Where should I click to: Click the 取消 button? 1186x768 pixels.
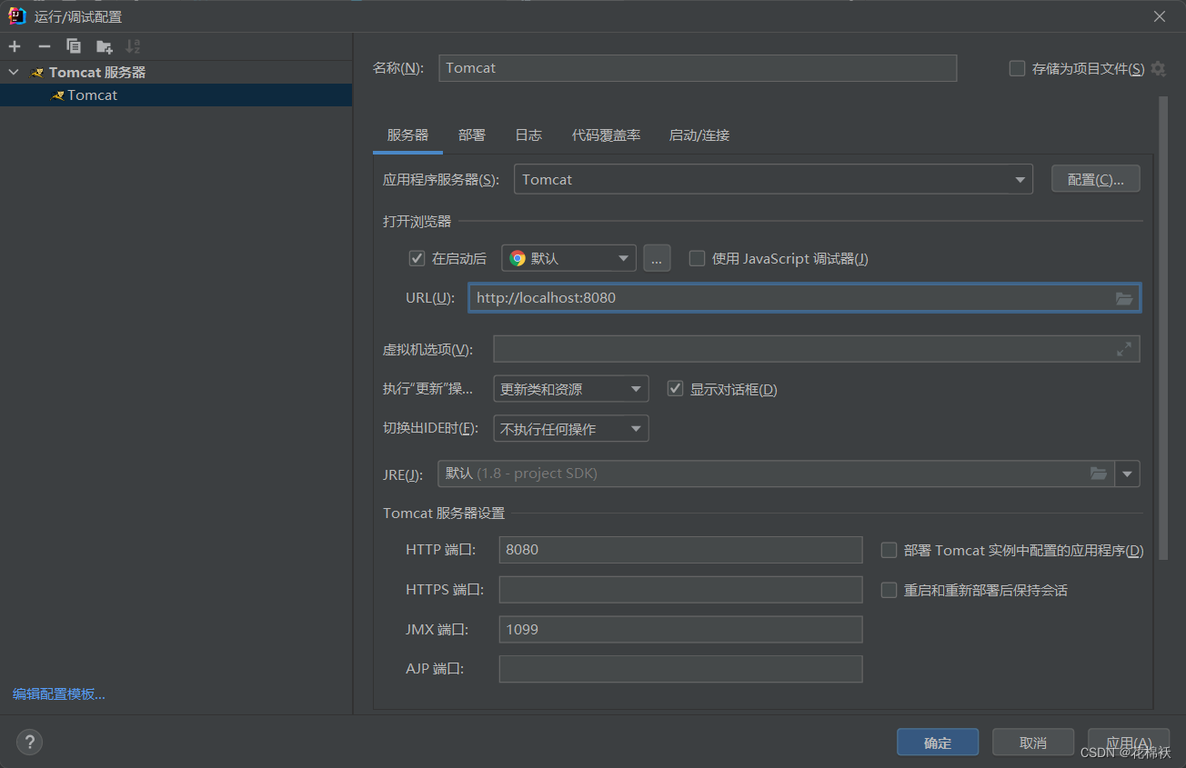1033,743
